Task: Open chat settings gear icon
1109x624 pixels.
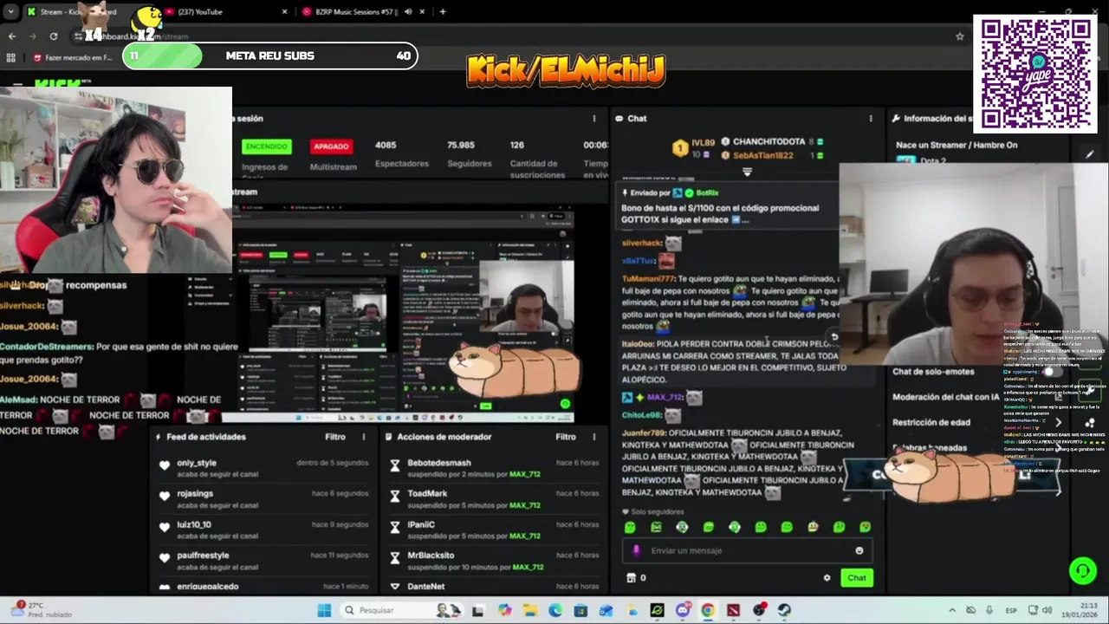Action: pos(827,578)
